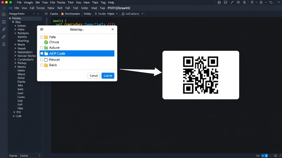Click the icon left of the Caole label
This screenshot has height=158, width=282.
(x=46, y=14)
